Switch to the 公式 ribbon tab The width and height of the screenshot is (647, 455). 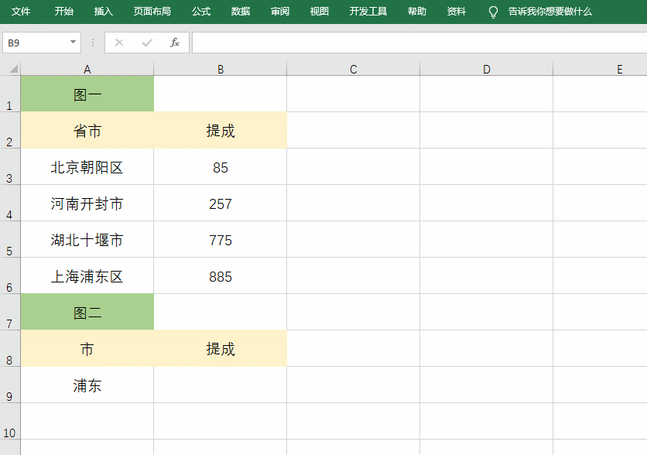[200, 12]
